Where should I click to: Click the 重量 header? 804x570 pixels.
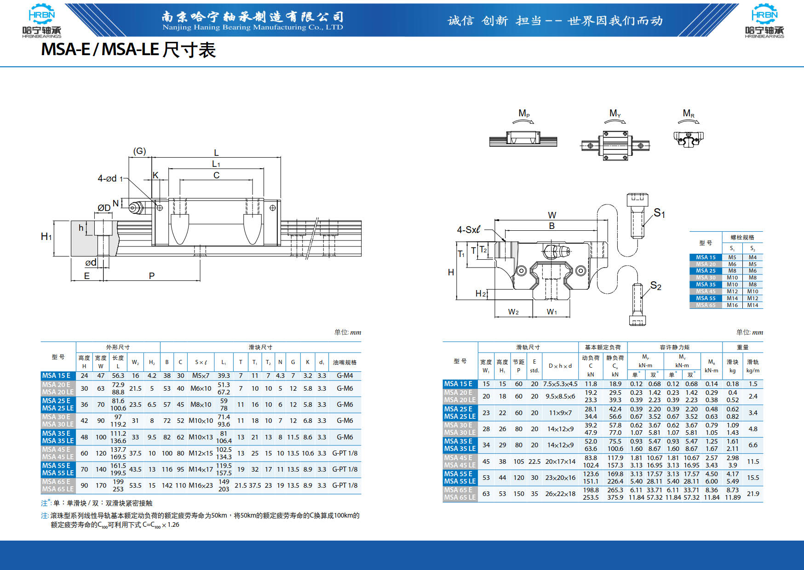coord(743,347)
